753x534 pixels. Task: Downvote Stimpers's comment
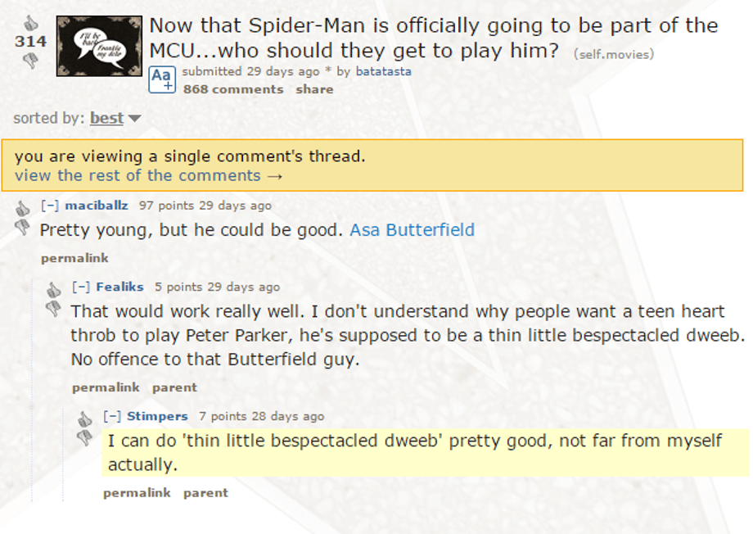(85, 438)
